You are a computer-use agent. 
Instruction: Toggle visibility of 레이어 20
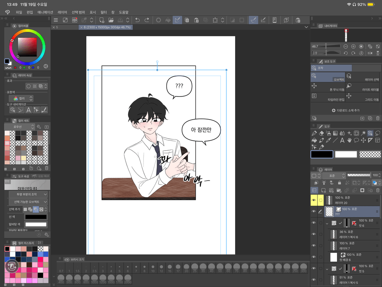pos(314,200)
